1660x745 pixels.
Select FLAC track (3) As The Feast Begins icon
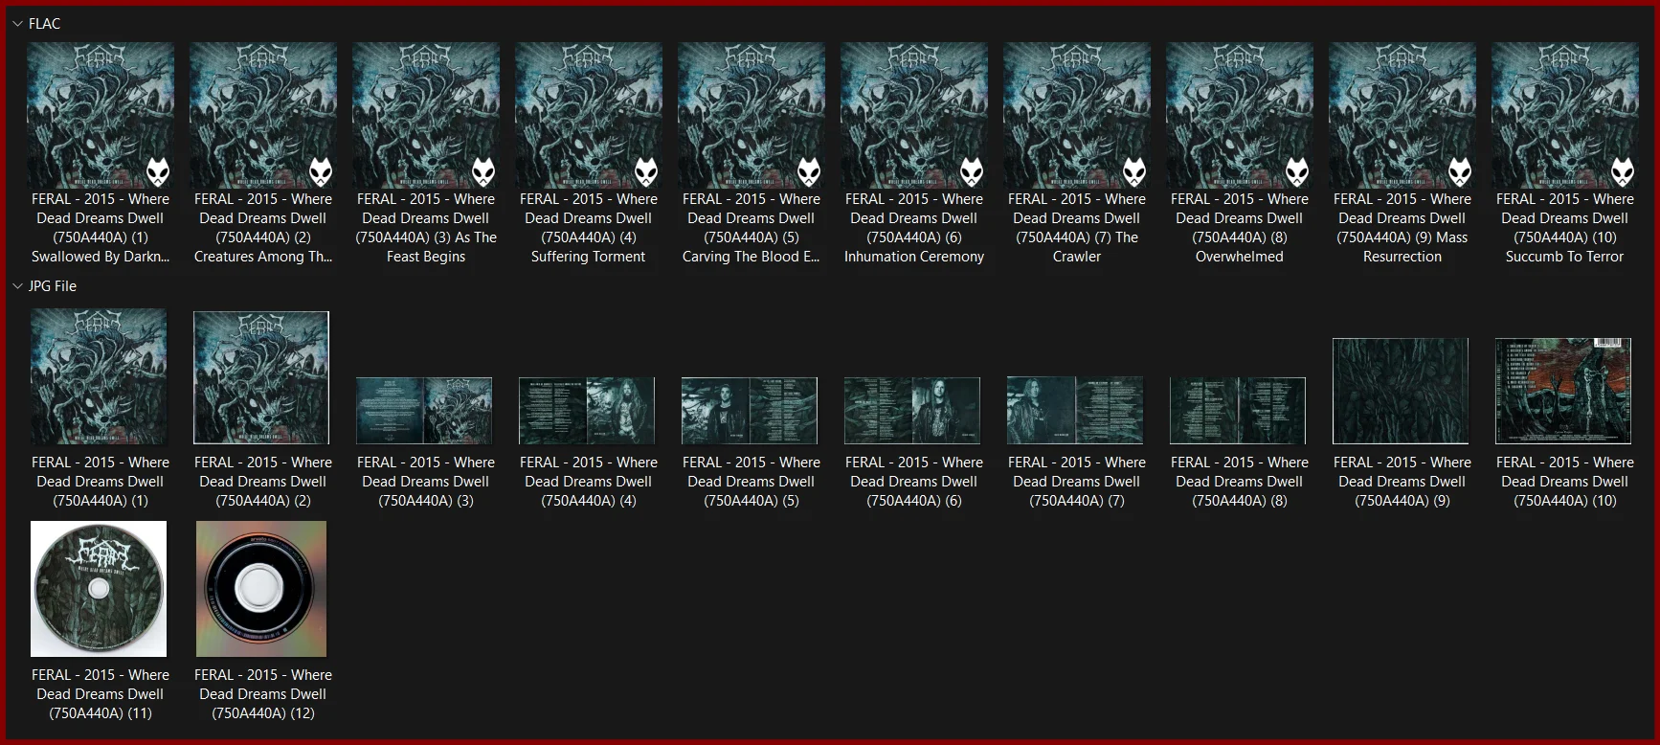click(x=426, y=115)
